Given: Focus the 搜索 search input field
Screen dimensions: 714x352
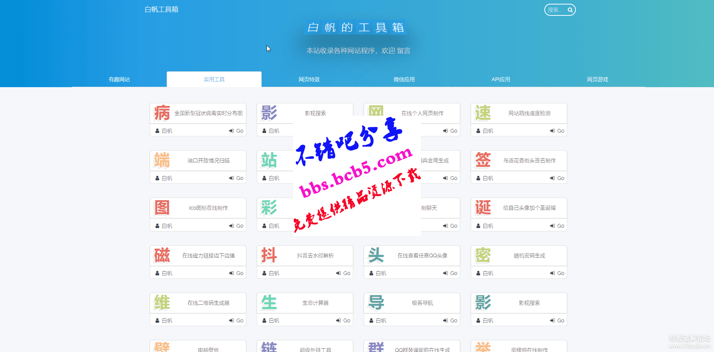Looking at the screenshot, I should [556, 10].
